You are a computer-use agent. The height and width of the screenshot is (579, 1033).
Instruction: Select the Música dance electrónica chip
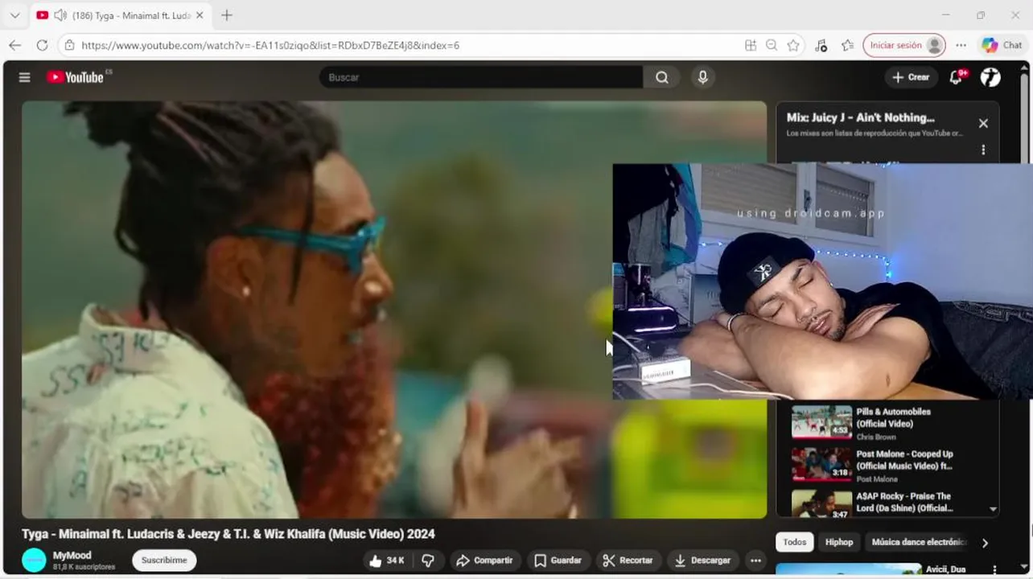pyautogui.click(x=918, y=542)
